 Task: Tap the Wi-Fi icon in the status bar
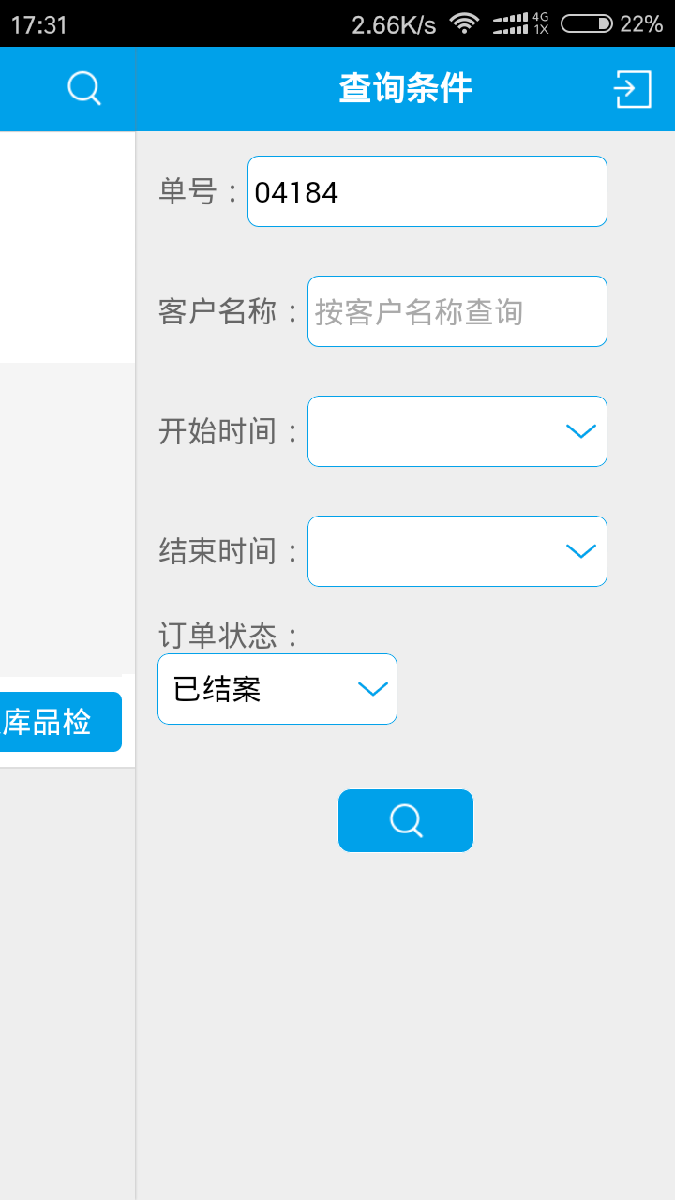(464, 23)
